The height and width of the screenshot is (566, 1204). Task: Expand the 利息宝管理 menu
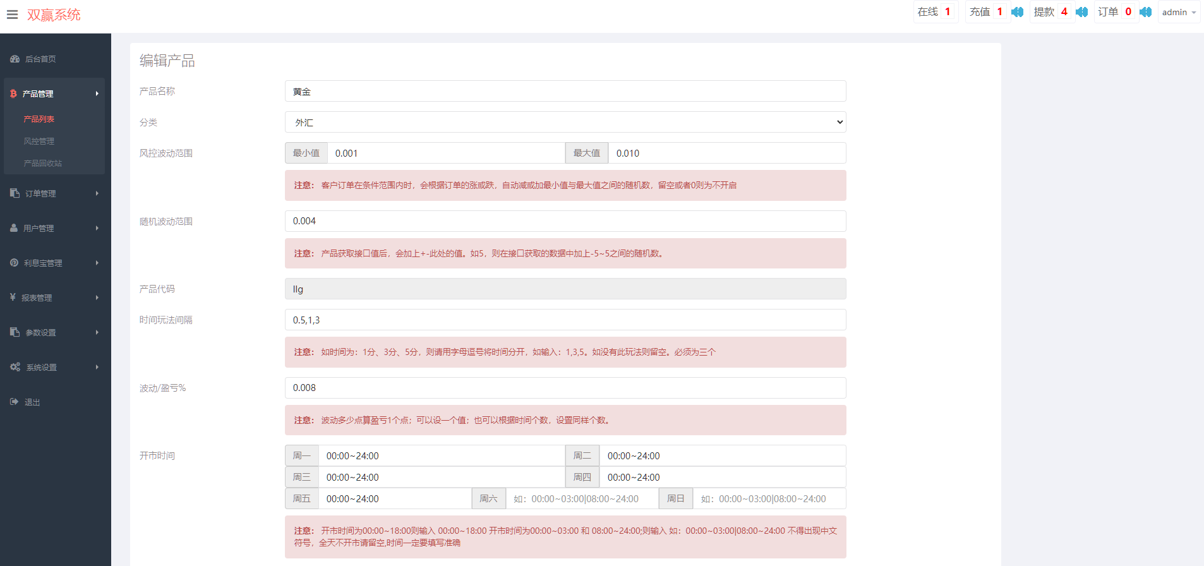tap(54, 263)
